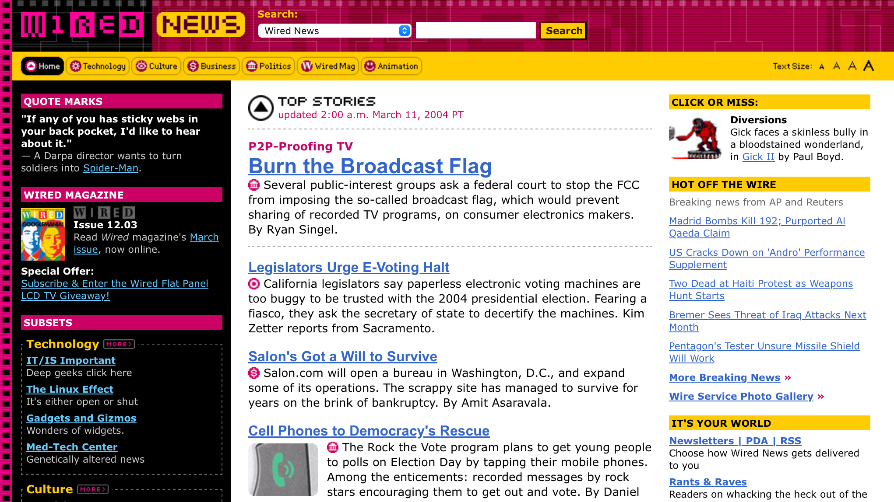
Task: Open Two Dead at Haiti Protest headline
Action: [x=761, y=289]
